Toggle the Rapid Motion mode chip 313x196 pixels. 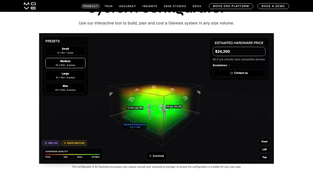[x=74, y=143]
